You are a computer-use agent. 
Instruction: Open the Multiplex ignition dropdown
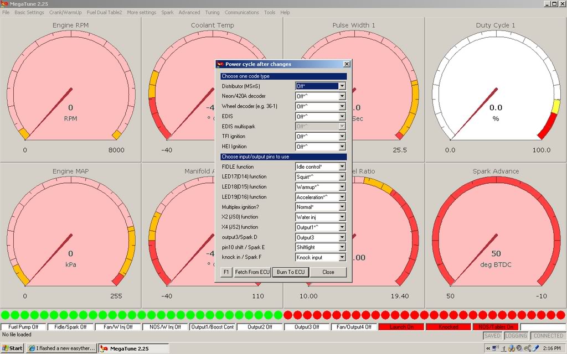(342, 207)
